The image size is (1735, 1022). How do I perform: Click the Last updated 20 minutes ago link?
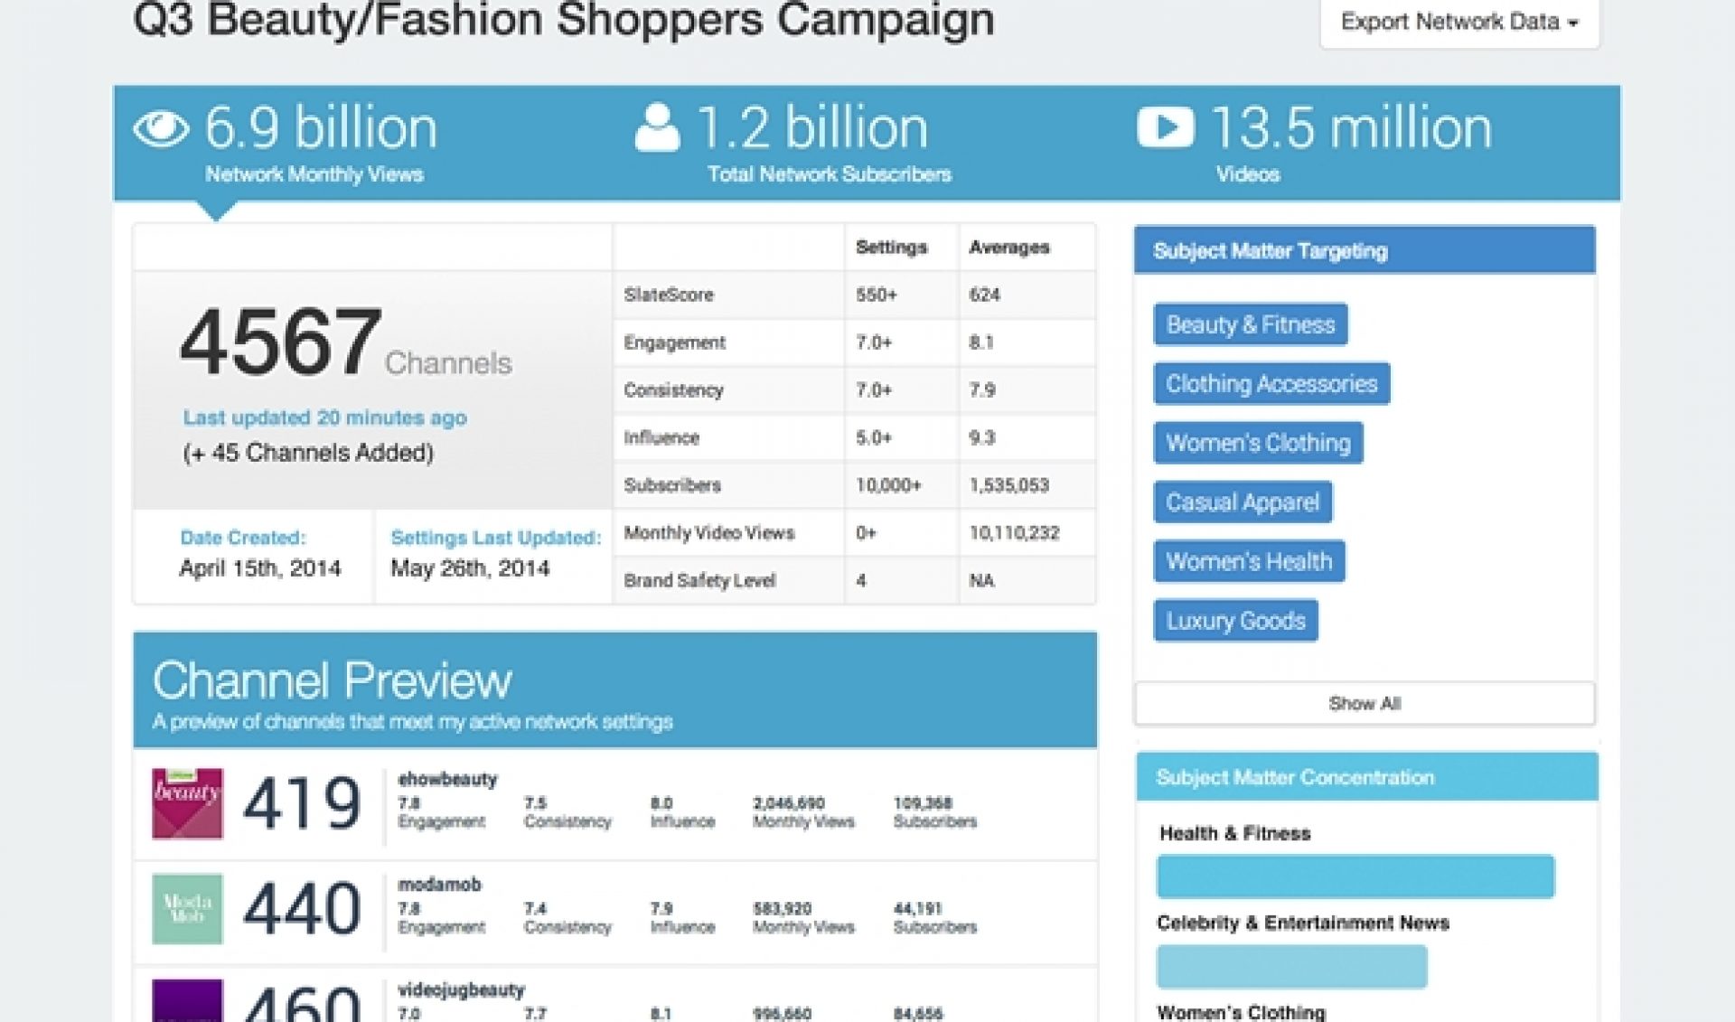(325, 417)
